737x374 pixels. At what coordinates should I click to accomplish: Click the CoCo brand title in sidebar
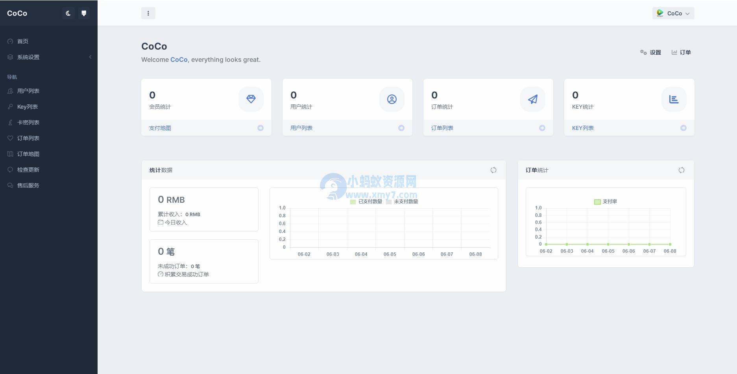[17, 13]
